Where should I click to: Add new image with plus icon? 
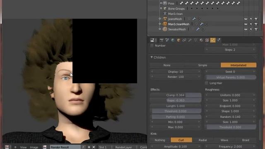click(x=89, y=147)
